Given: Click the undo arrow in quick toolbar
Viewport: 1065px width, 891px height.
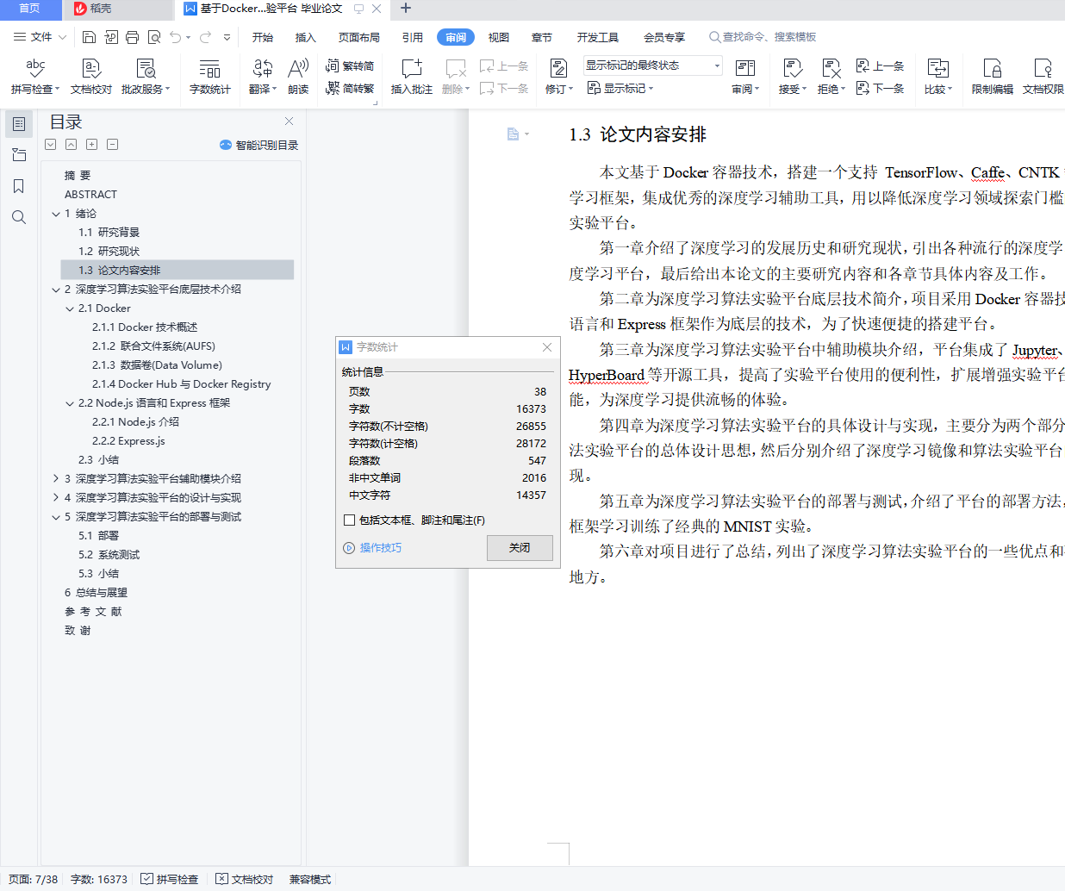Looking at the screenshot, I should click(x=176, y=37).
